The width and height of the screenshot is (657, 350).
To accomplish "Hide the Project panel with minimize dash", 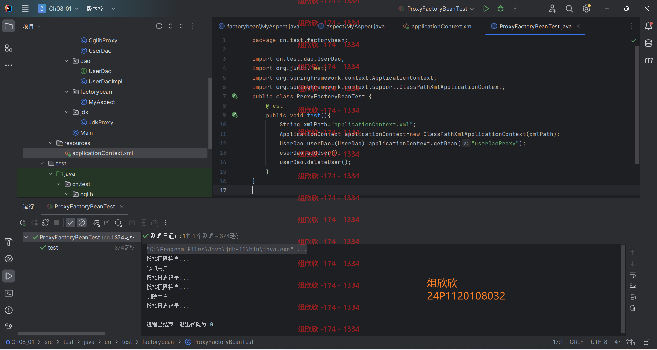I will pos(204,26).
